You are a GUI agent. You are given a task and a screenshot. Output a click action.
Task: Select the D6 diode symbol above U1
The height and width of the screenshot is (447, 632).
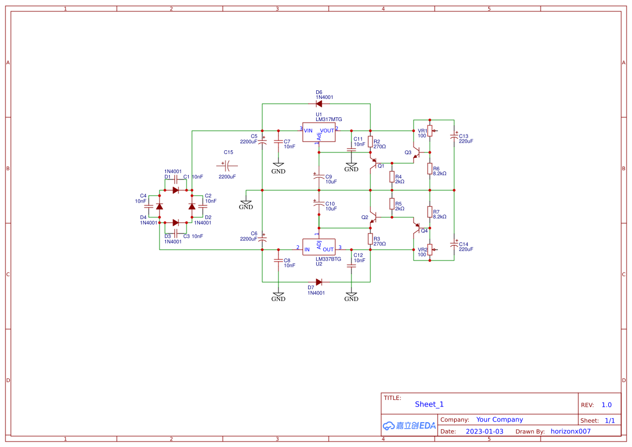[319, 104]
